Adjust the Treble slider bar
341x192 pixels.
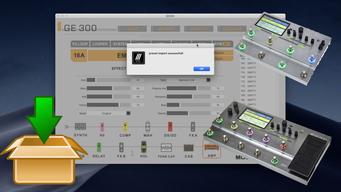coord(108,105)
